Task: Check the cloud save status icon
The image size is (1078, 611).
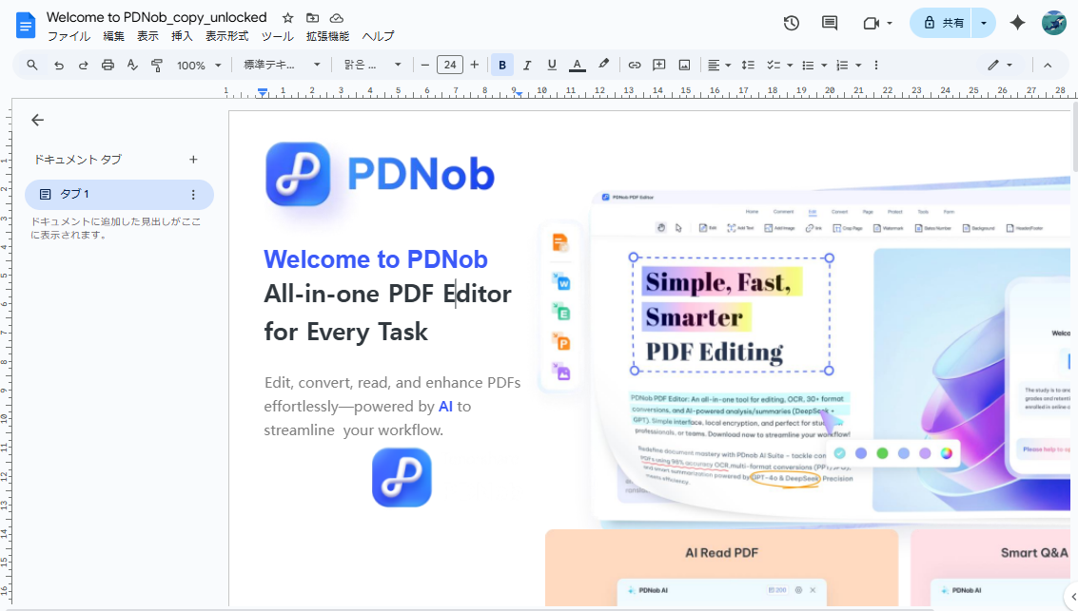Action: [x=336, y=18]
